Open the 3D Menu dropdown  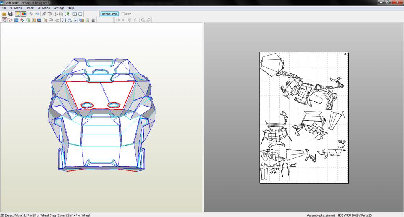click(15, 8)
